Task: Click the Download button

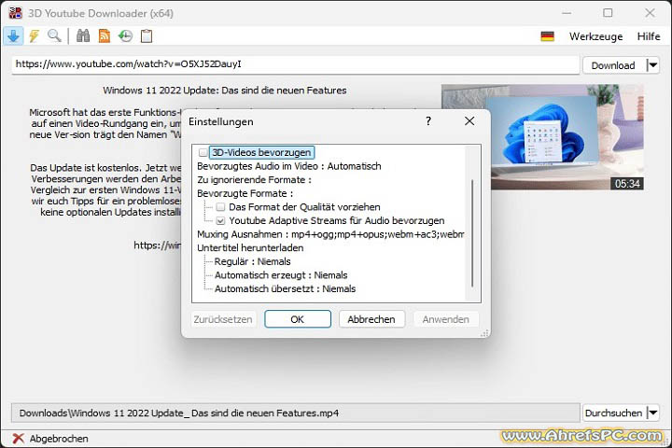Action: point(613,65)
